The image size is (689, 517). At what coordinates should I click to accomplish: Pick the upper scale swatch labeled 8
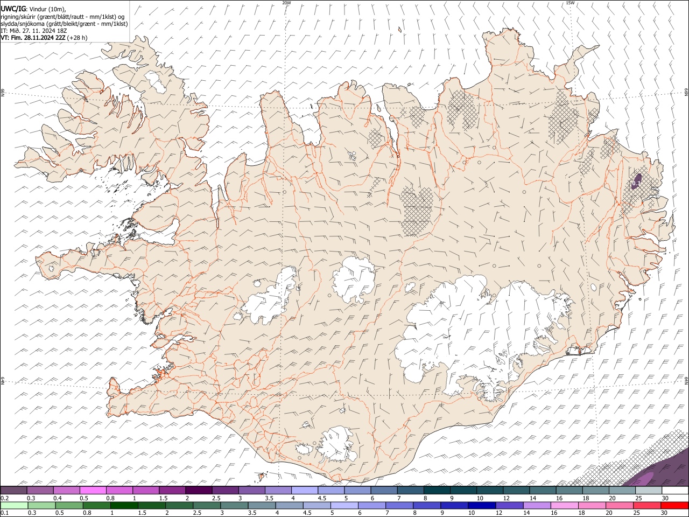tap(437, 491)
